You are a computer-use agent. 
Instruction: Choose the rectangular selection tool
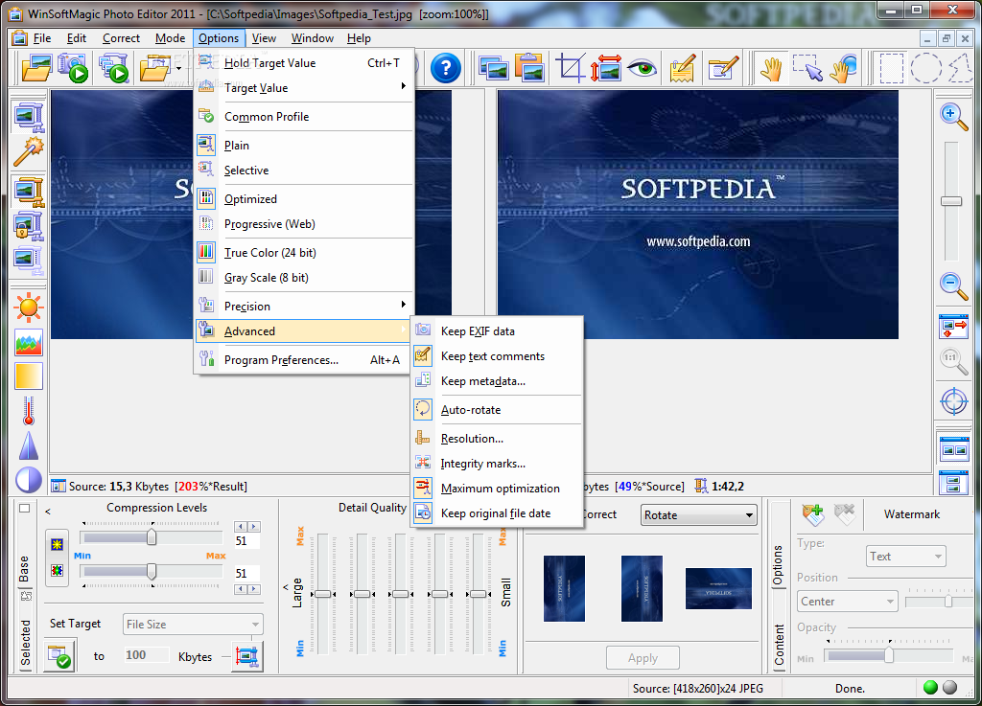click(x=891, y=68)
